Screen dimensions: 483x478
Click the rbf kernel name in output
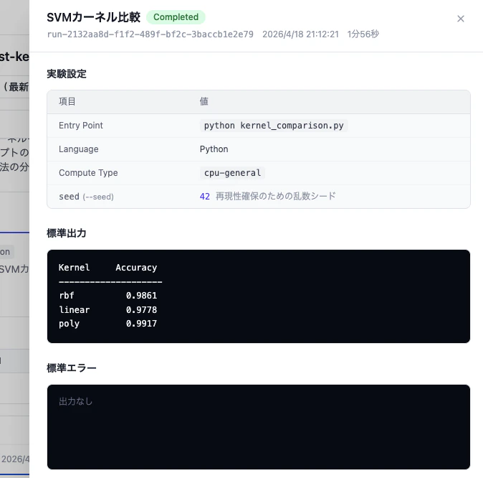tap(67, 296)
